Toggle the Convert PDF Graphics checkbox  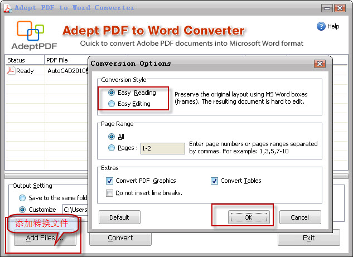109,181
